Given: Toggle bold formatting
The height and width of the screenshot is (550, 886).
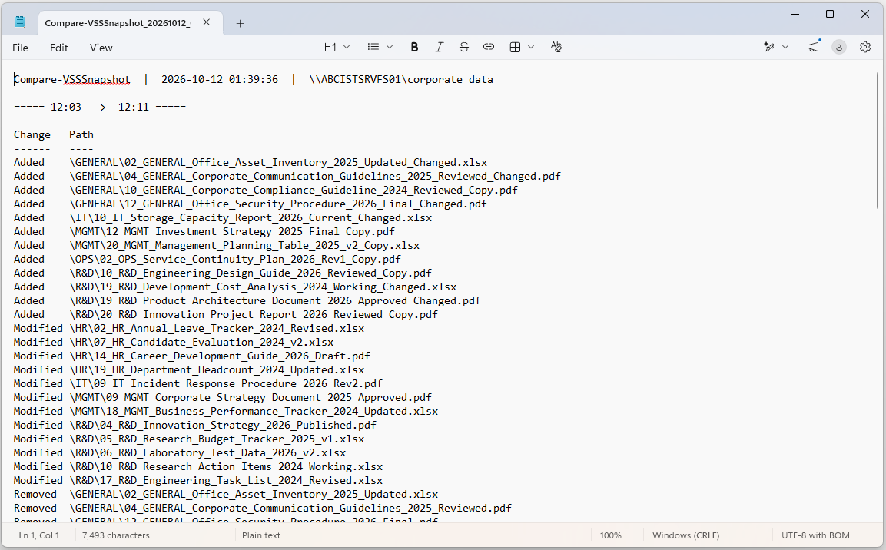Looking at the screenshot, I should pyautogui.click(x=414, y=47).
